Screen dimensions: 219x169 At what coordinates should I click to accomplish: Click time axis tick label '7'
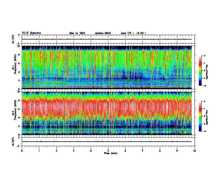pos(143,151)
